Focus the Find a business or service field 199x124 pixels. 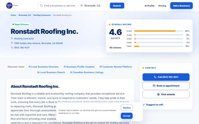(x=59, y=6)
